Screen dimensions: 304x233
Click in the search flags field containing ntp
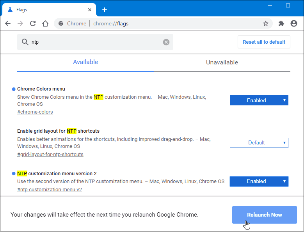click(x=95, y=42)
